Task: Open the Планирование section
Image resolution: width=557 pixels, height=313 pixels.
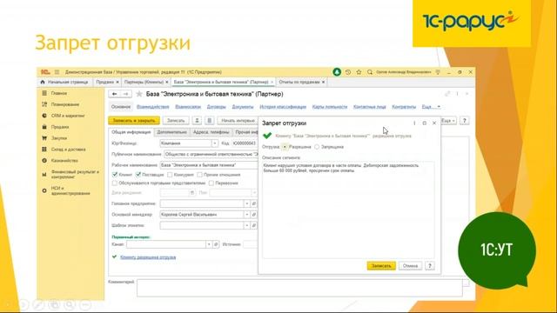Action: pyautogui.click(x=65, y=104)
